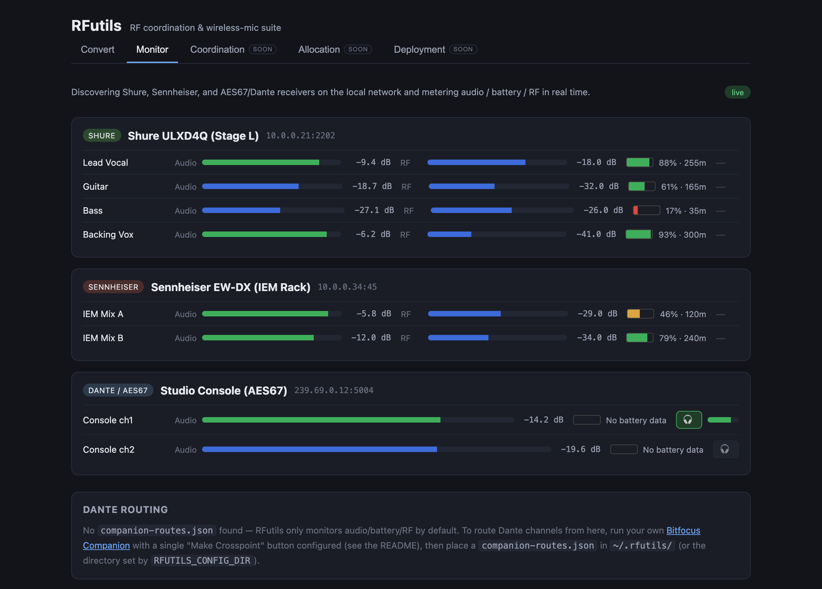Open the Companion link in Dante Routing

[x=106, y=545]
